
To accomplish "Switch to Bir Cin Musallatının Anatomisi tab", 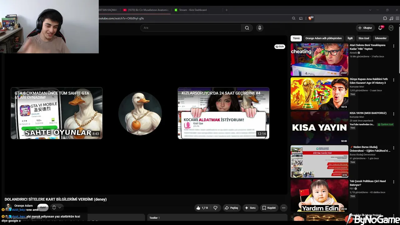I will tap(146, 10).
